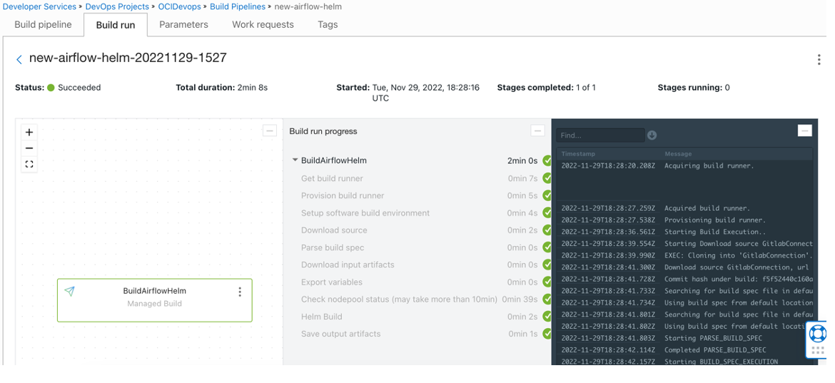Navigate to DevOps Projects breadcrumb
The image size is (835, 383).
117,6
